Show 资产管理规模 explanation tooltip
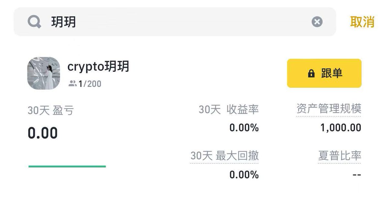 click(329, 109)
